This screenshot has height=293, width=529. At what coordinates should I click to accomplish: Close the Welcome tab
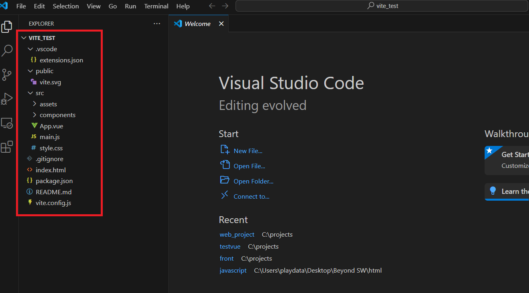[x=221, y=24]
